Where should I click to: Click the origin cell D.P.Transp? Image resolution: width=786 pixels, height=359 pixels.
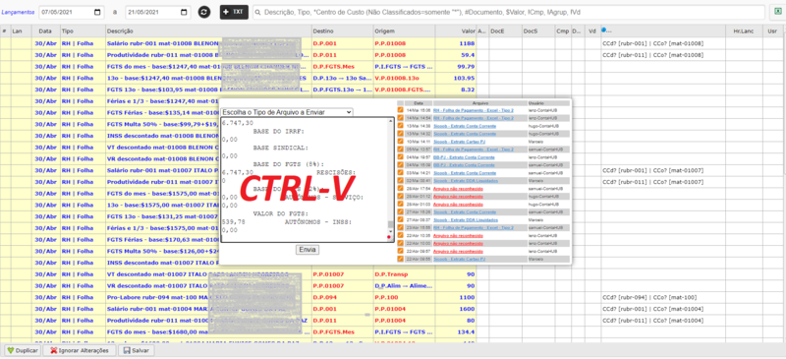[x=404, y=274]
